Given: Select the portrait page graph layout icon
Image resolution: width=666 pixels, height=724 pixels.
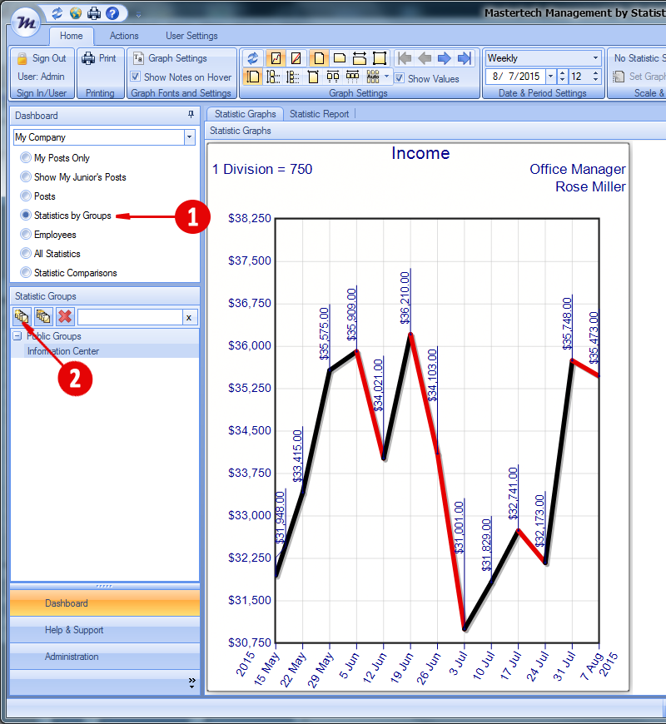Looking at the screenshot, I should click(x=319, y=58).
